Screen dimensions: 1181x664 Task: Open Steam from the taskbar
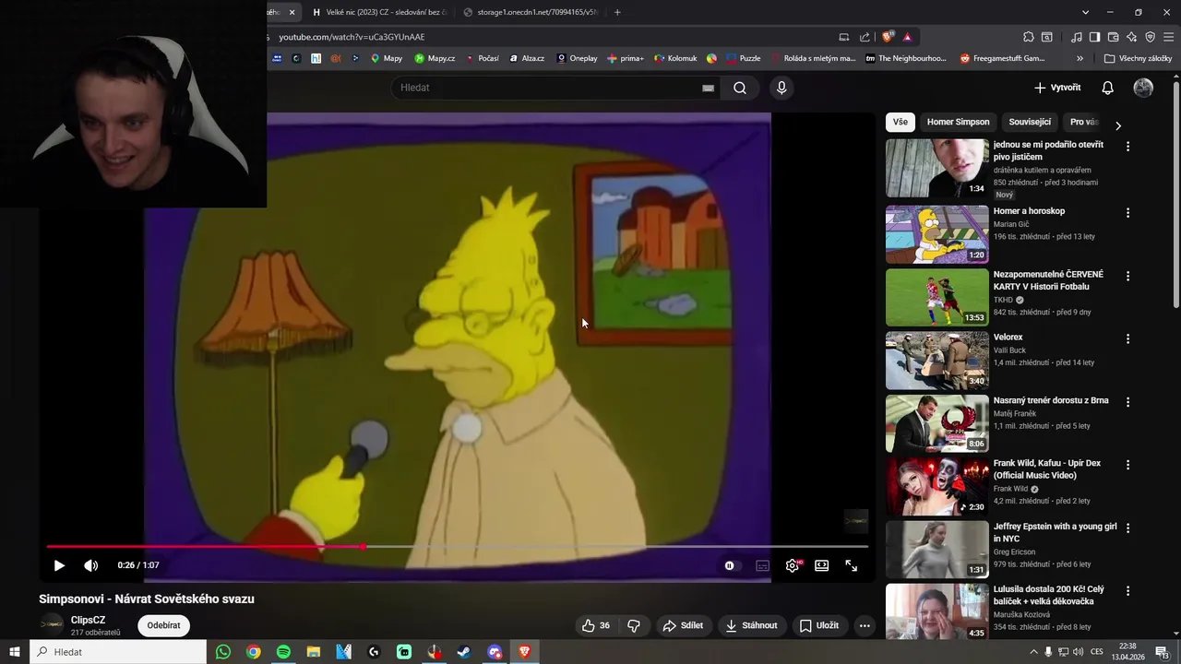(x=464, y=652)
